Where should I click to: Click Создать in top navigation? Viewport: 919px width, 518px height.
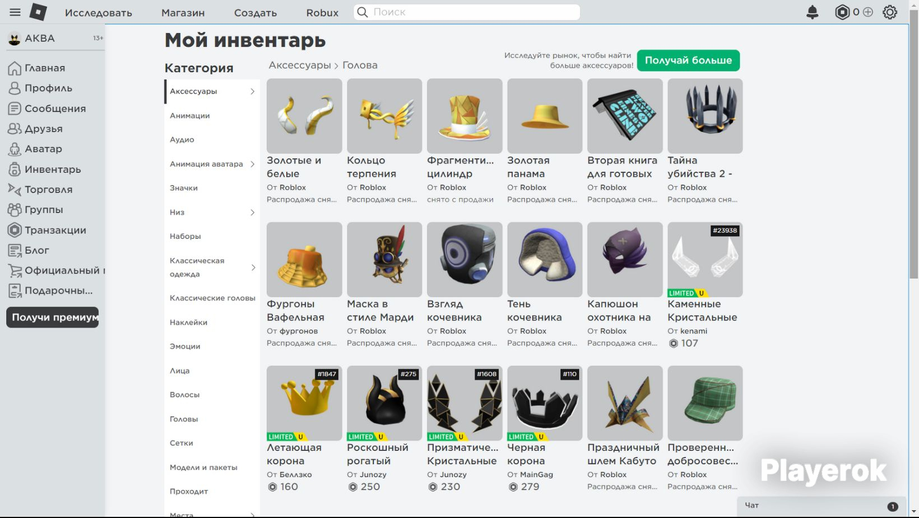(256, 12)
